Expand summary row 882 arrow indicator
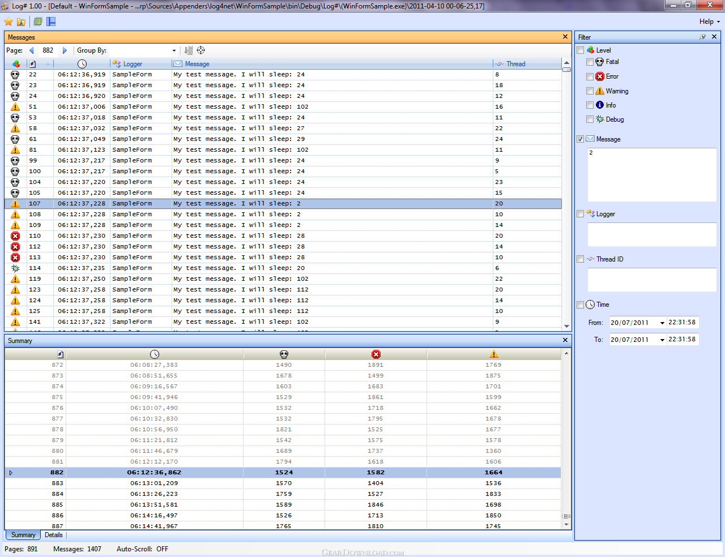The height and width of the screenshot is (557, 725). coord(11,473)
